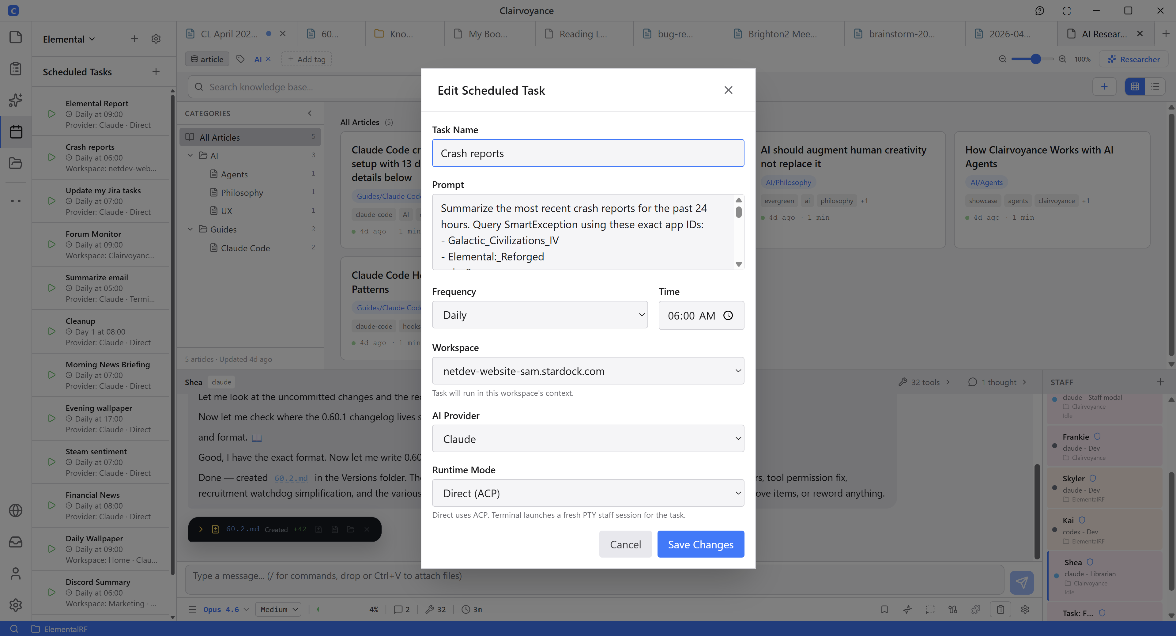The height and width of the screenshot is (636, 1176).
Task: Remove the AI tag
Action: pyautogui.click(x=269, y=59)
